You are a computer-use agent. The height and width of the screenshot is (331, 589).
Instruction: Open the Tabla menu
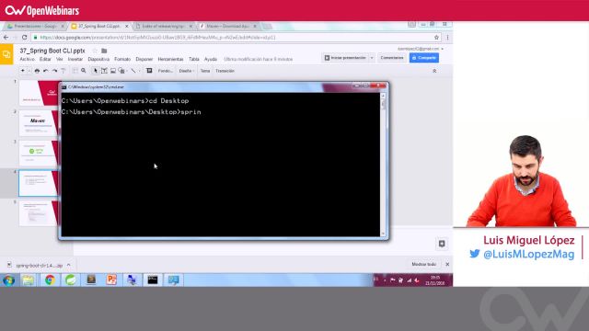tap(194, 59)
